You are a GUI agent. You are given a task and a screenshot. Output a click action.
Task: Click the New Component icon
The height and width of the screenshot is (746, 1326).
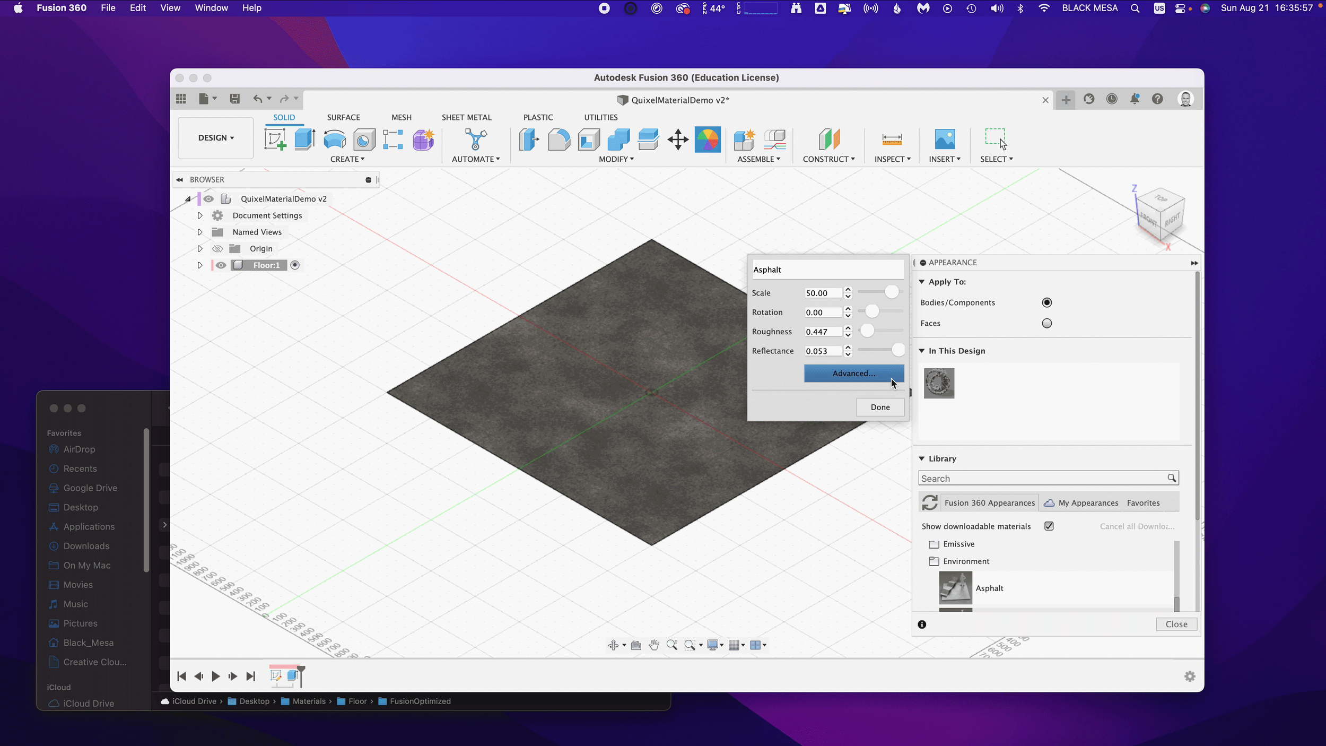click(x=744, y=140)
